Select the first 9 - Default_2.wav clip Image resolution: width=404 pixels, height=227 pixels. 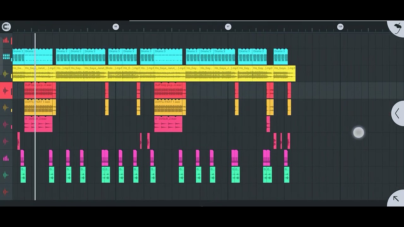pos(39,124)
